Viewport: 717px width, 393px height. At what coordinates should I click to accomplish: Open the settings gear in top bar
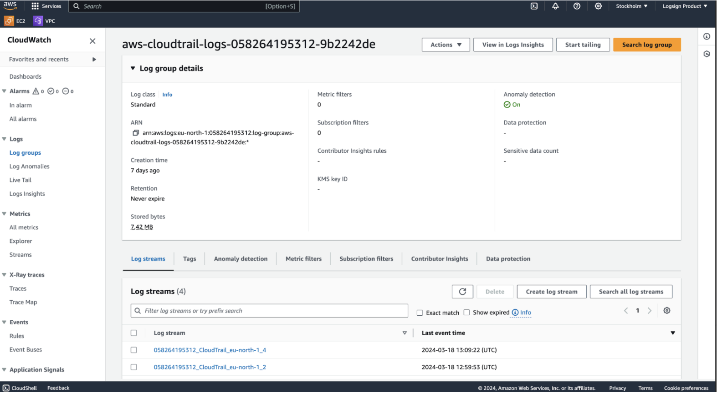click(598, 6)
